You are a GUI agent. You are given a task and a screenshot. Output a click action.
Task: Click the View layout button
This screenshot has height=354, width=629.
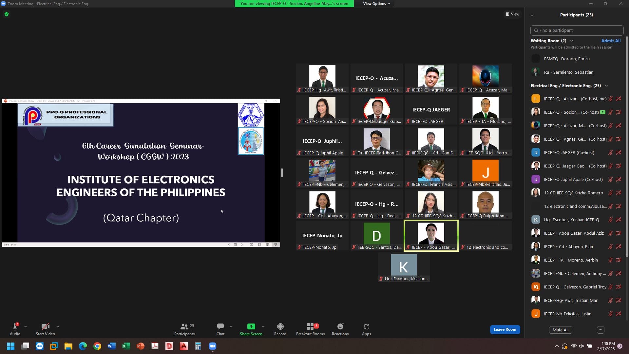[512, 14]
